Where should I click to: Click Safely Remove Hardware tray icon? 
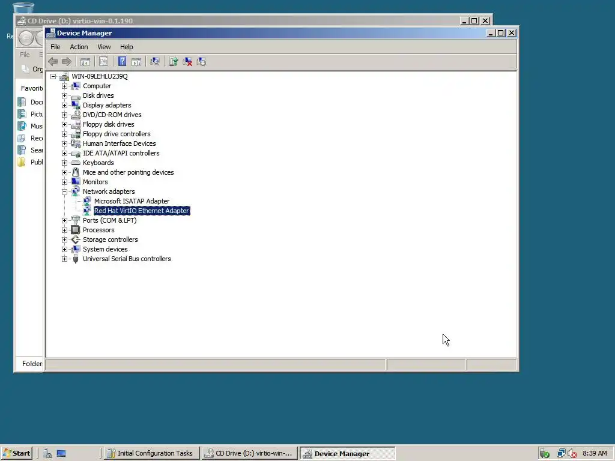544,454
